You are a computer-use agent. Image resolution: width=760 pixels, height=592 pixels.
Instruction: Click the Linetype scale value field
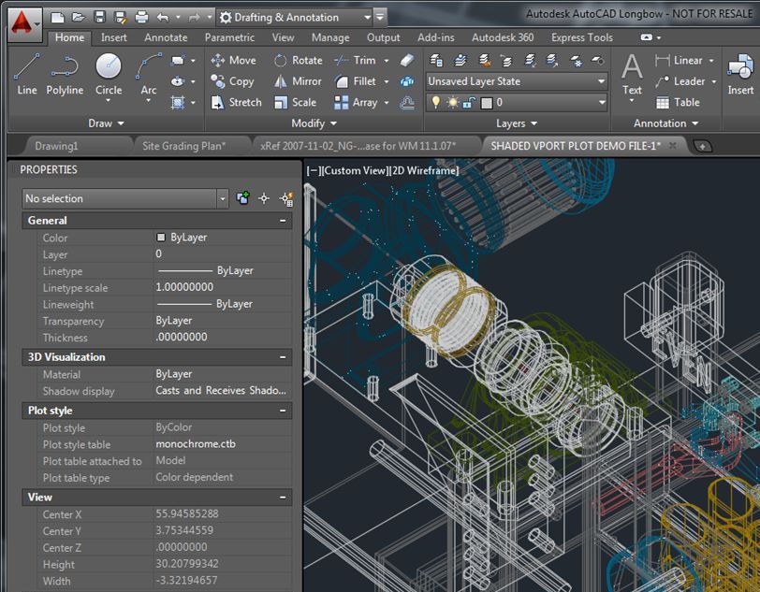pyautogui.click(x=223, y=287)
